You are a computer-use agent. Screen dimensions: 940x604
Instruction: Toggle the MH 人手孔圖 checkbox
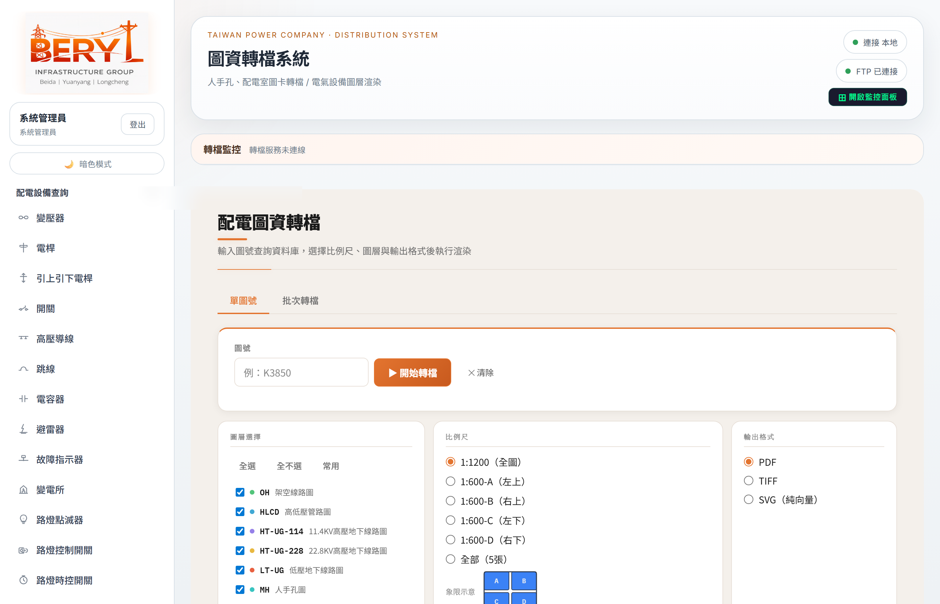point(240,590)
